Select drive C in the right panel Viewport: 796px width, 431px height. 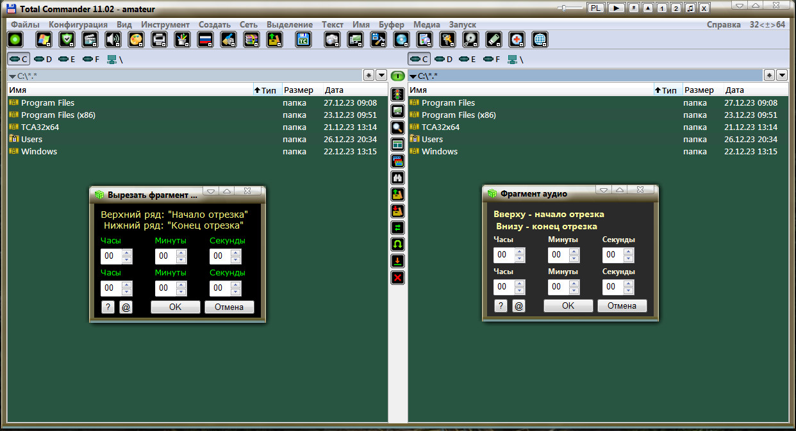pos(419,60)
